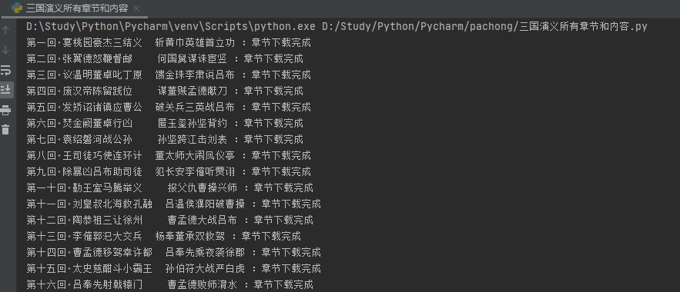Image resolution: width=680 pixels, height=292 pixels.
Task: Click the 第十二回·陶恭祖三让徐州 output line
Action: (169, 220)
